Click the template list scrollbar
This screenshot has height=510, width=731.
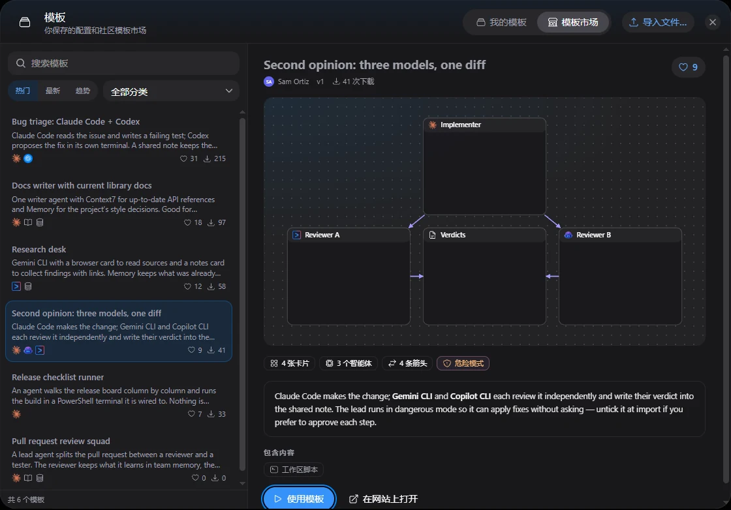pos(242,294)
